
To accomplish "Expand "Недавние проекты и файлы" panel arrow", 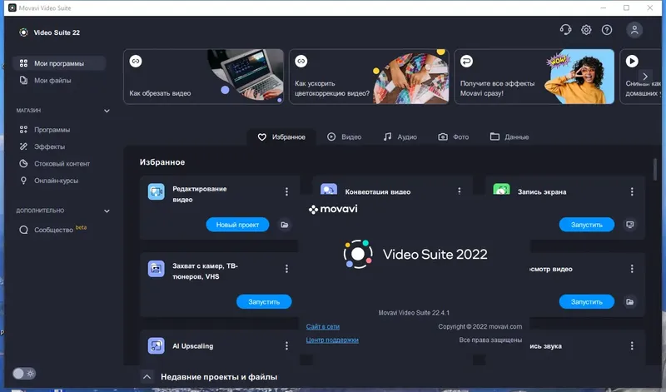I will coord(147,377).
